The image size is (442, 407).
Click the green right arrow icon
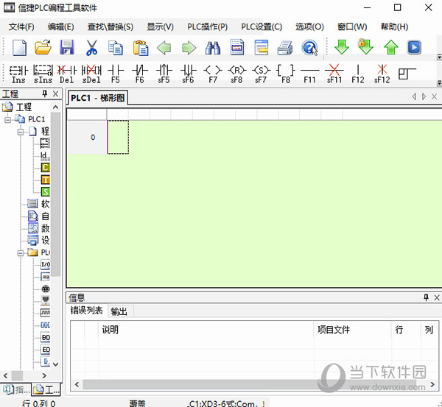(189, 48)
